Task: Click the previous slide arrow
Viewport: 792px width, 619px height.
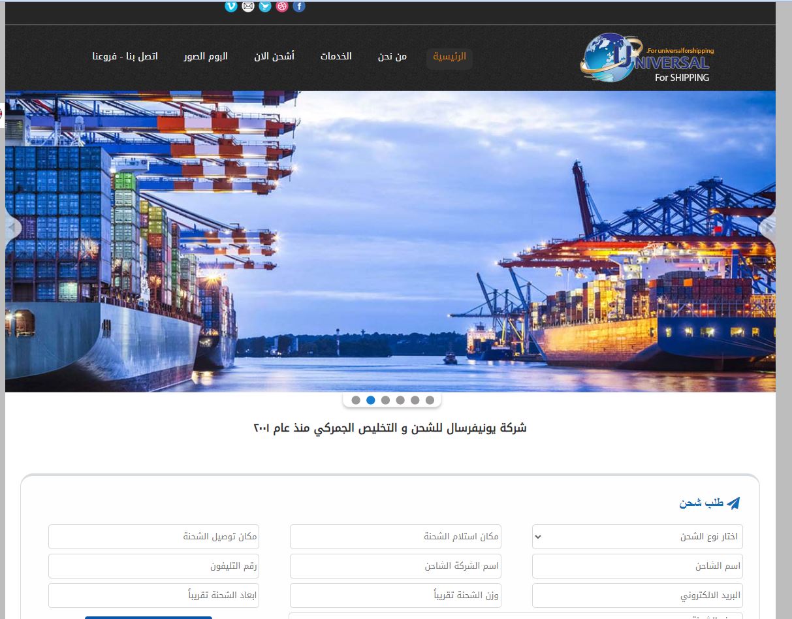Action: pyautogui.click(x=13, y=227)
